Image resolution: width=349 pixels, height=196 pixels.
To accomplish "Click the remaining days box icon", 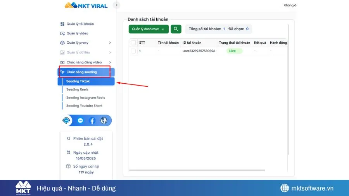I will pyautogui.click(x=68, y=166).
